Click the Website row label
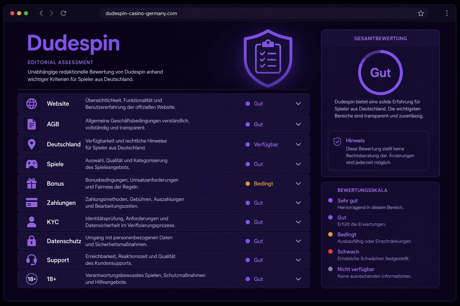460x306 pixels. click(x=58, y=104)
